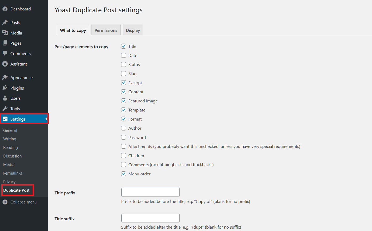Click the Media library icon
The height and width of the screenshot is (231, 372).
click(5, 33)
